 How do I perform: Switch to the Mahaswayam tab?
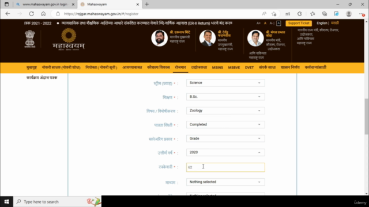(110, 4)
